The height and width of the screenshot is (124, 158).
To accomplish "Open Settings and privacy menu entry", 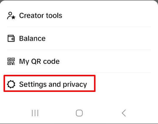I will pyautogui.click(x=79, y=84).
